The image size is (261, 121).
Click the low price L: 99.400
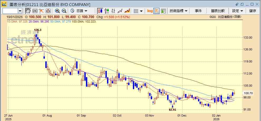pos(69,17)
